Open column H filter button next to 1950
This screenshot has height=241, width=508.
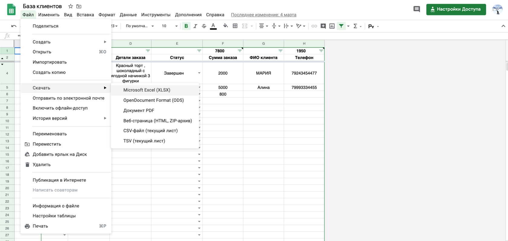click(x=321, y=51)
